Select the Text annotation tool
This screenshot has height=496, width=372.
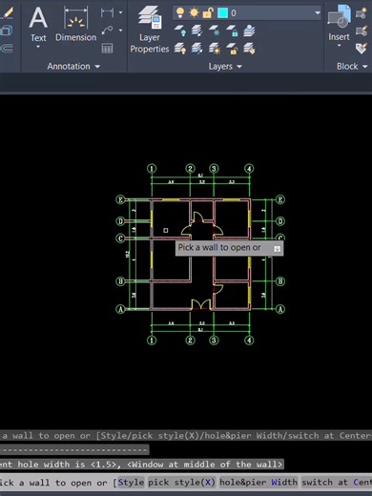pos(38,24)
